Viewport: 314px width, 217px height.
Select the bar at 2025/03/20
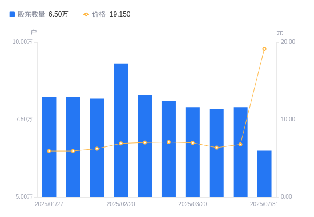[x=192, y=152]
